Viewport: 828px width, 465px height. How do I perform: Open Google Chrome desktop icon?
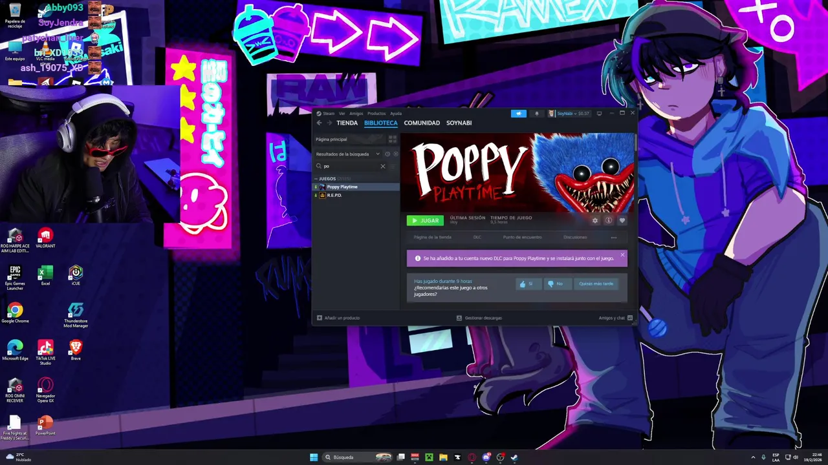15,313
